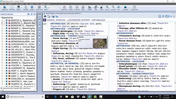Check the BIANCHI I. repertory checkbox
This screenshot has height=99, width=176.
(x=2, y=23)
